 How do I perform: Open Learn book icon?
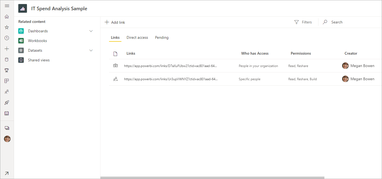7,113
